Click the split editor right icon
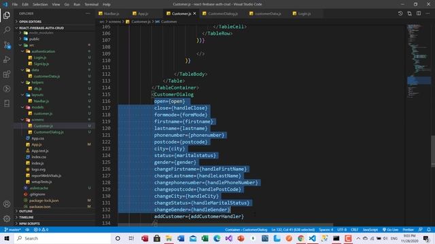The image size is (435, 244). [x=419, y=14]
